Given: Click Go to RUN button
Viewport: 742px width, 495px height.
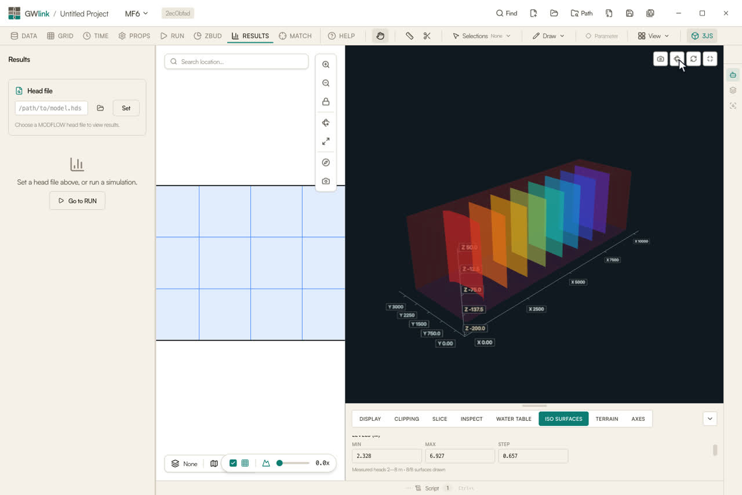Looking at the screenshot, I should pyautogui.click(x=77, y=201).
